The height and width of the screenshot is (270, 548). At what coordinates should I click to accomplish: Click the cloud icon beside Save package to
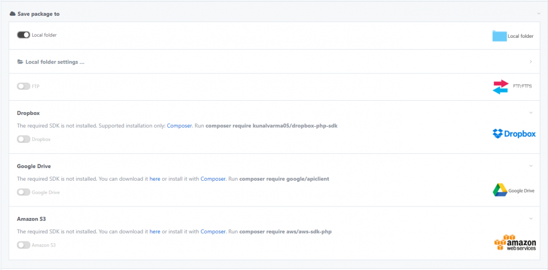point(13,14)
